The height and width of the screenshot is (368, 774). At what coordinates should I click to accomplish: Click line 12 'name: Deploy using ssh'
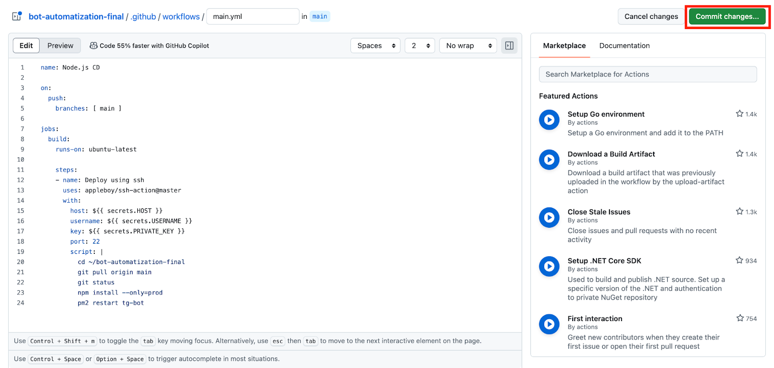[x=104, y=180]
